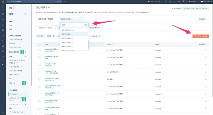Check the Twitterハンドル名 row checkbox
This screenshot has height=115, width=213.
(x=39, y=101)
